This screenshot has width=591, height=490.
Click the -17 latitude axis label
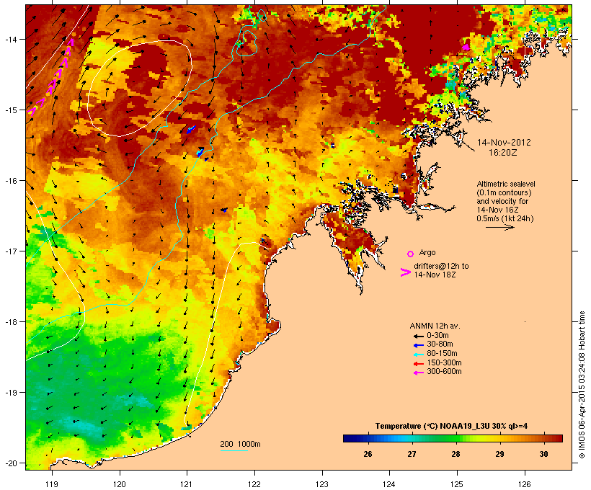point(11,251)
